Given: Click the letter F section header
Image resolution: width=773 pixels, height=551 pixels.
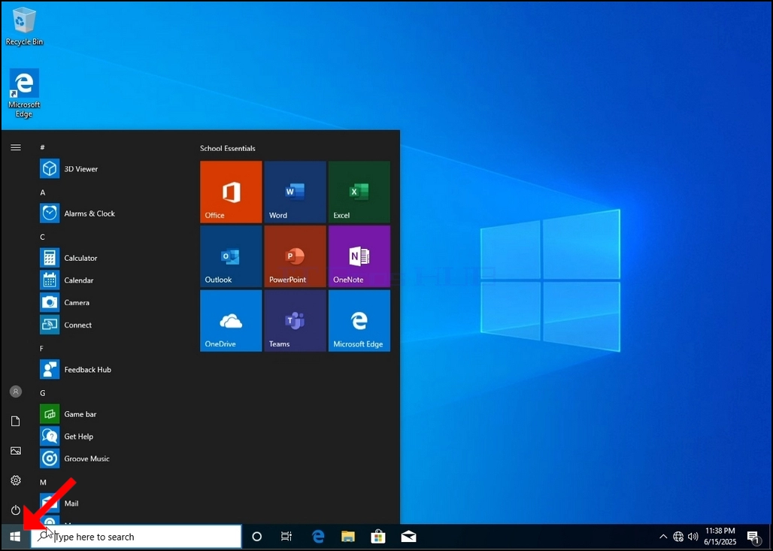Looking at the screenshot, I should click(x=42, y=349).
